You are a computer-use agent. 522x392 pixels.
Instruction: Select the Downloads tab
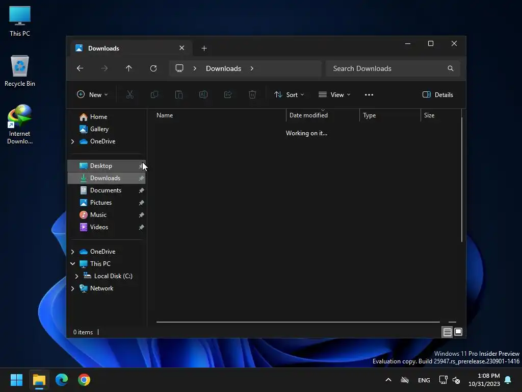coord(130,48)
